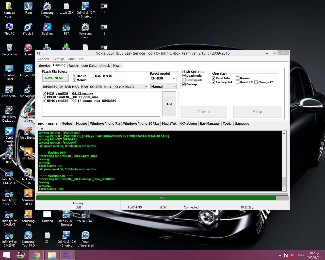325x260 pixels.
Task: Switch to Samsung platform tab
Action: (242, 124)
